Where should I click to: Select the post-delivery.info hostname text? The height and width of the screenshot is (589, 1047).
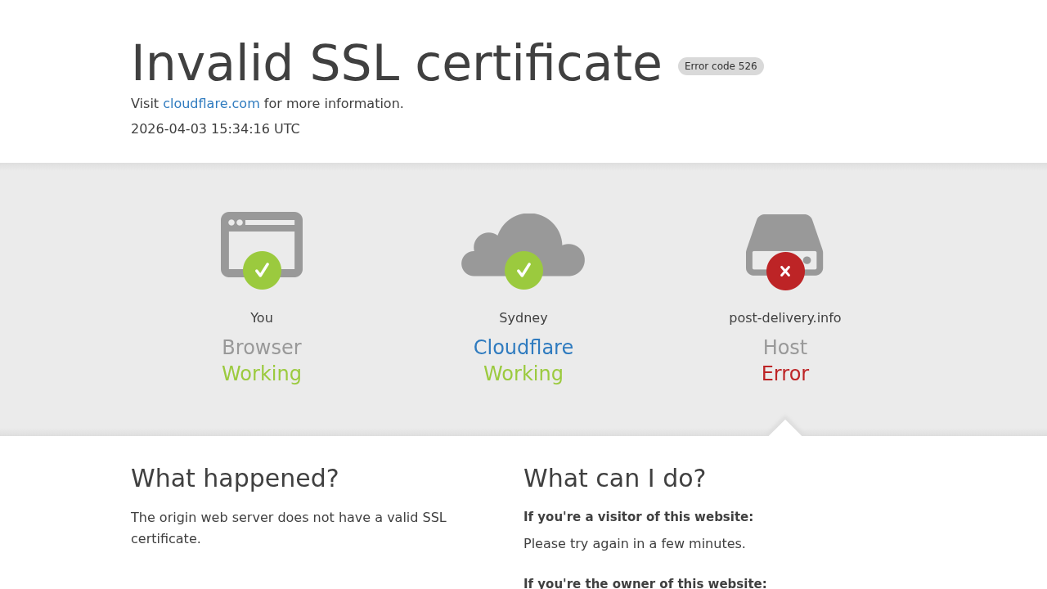tap(784, 317)
